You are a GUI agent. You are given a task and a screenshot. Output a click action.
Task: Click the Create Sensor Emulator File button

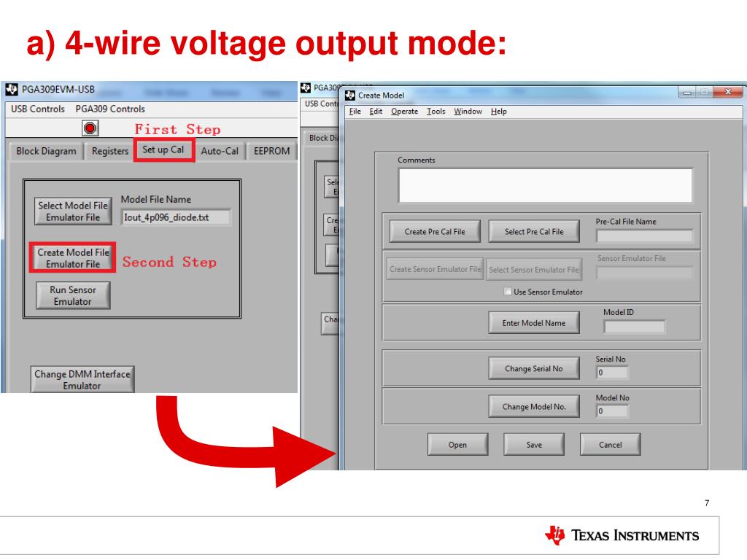[x=435, y=269]
